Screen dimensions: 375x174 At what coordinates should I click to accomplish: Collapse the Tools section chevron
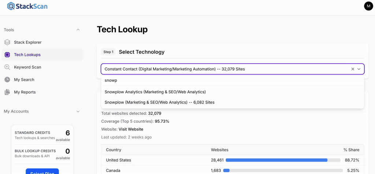(78, 30)
